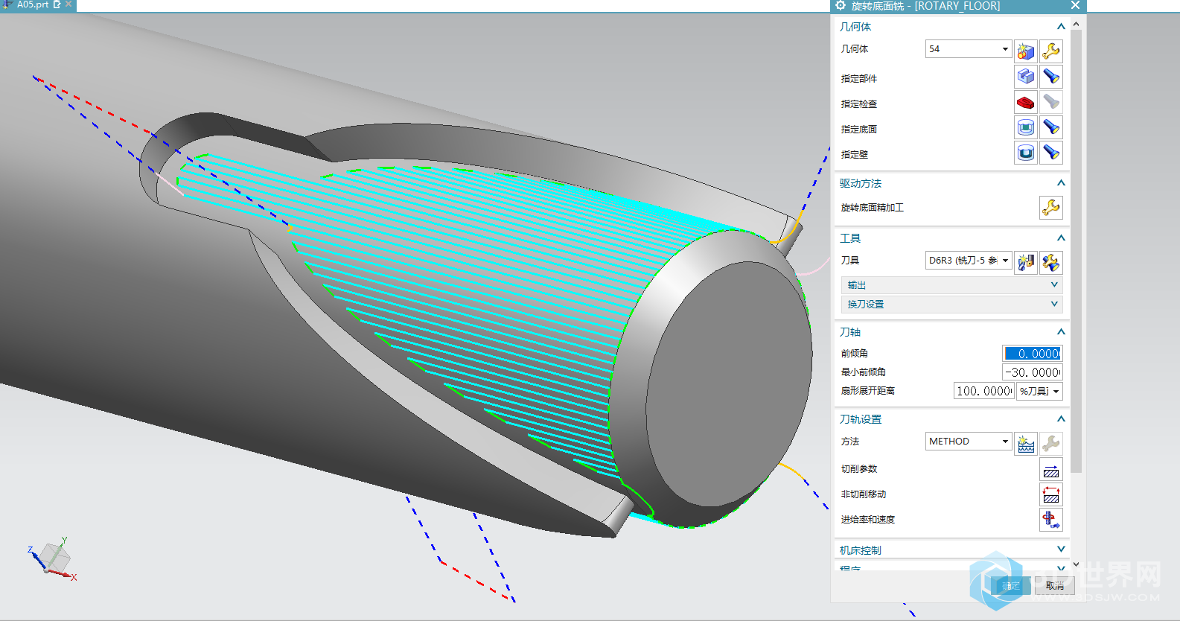Open 非切削移动 non-cutting moves icon
Image resolution: width=1180 pixels, height=621 pixels.
click(x=1051, y=494)
